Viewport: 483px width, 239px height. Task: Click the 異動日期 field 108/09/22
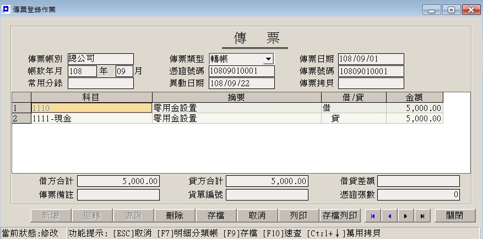pos(241,84)
